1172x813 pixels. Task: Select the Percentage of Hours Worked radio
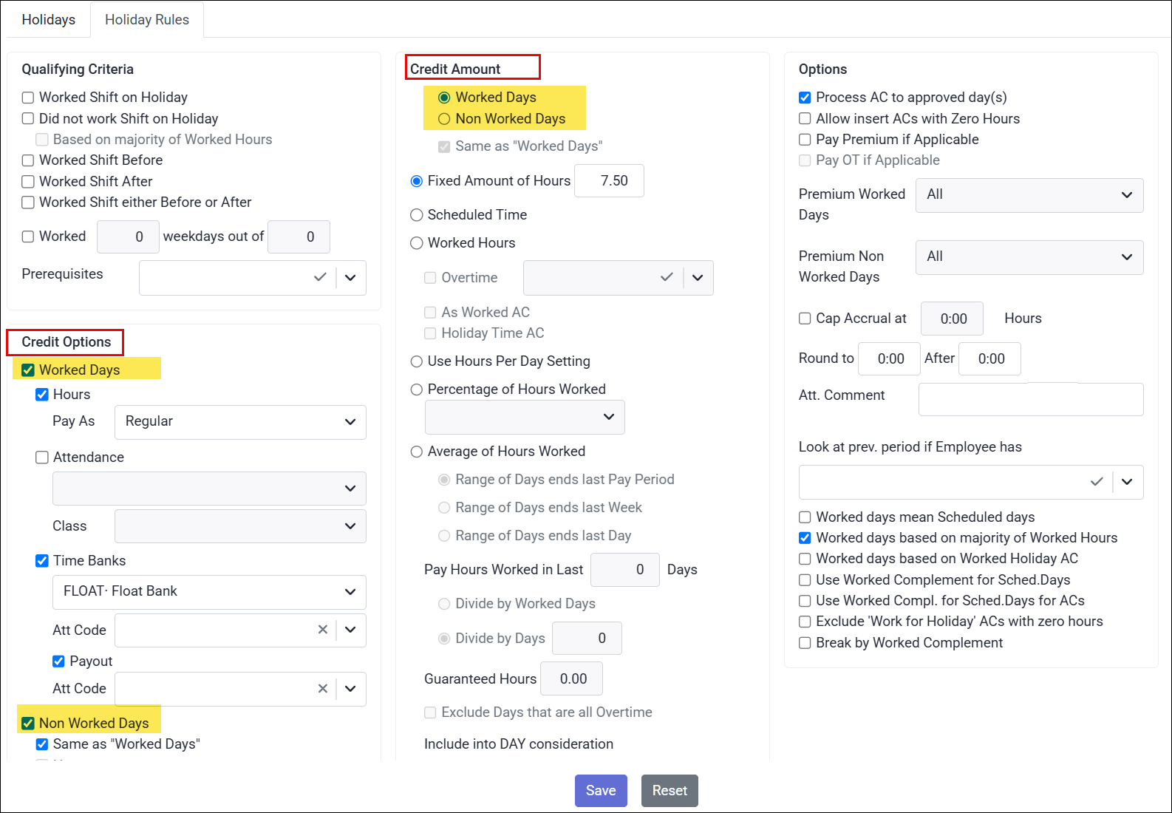(417, 390)
